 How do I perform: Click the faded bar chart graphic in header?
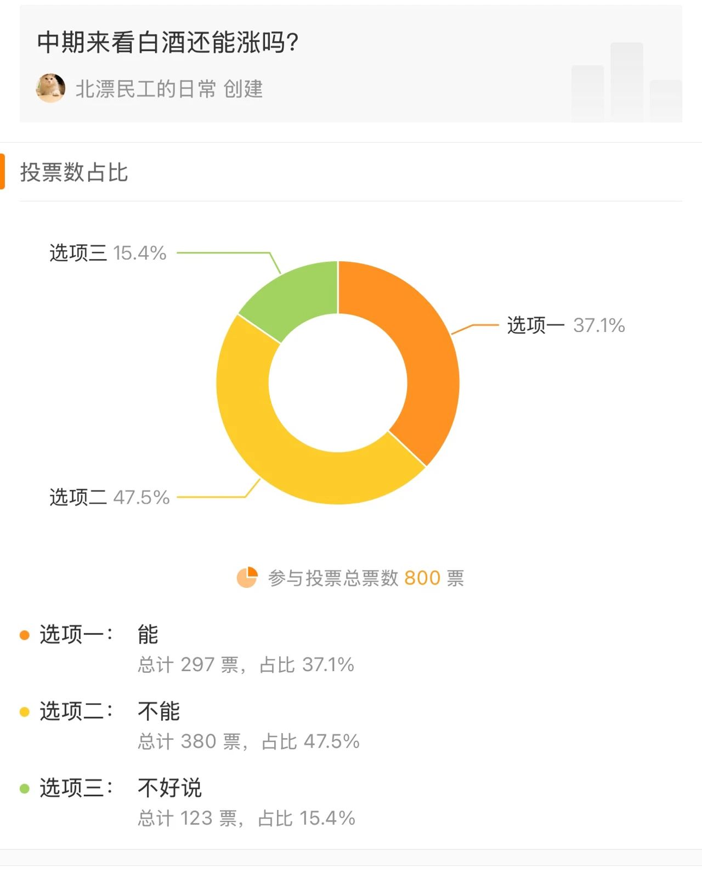coord(626,82)
